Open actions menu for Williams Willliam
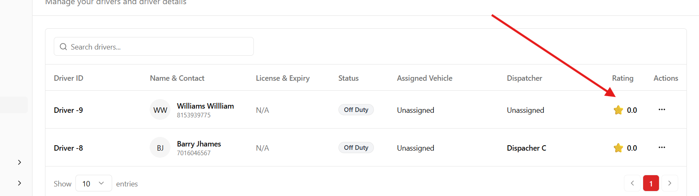Screen dimensions: 699x196 click(x=661, y=110)
